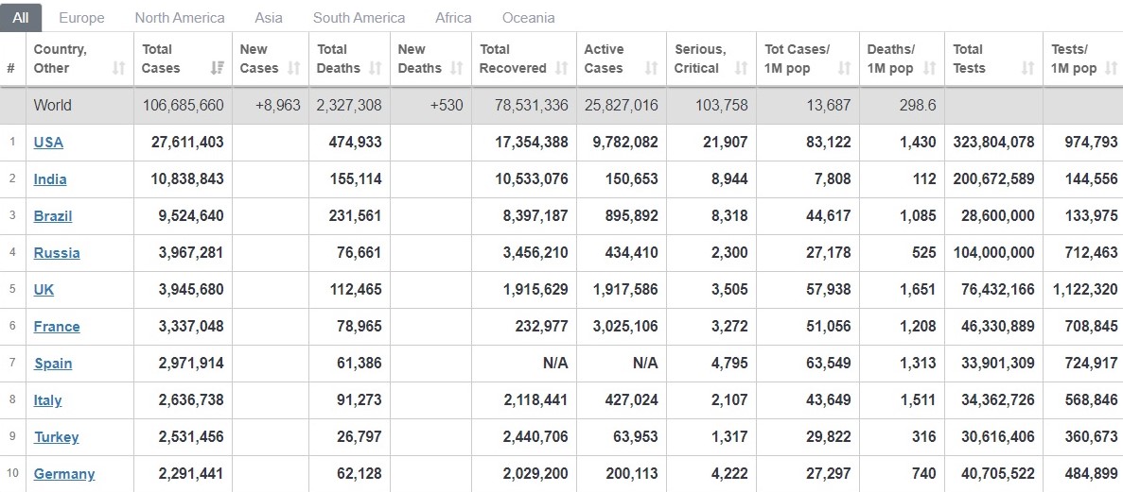Select the Europe tab
This screenshot has height=492, width=1123.
click(x=81, y=18)
